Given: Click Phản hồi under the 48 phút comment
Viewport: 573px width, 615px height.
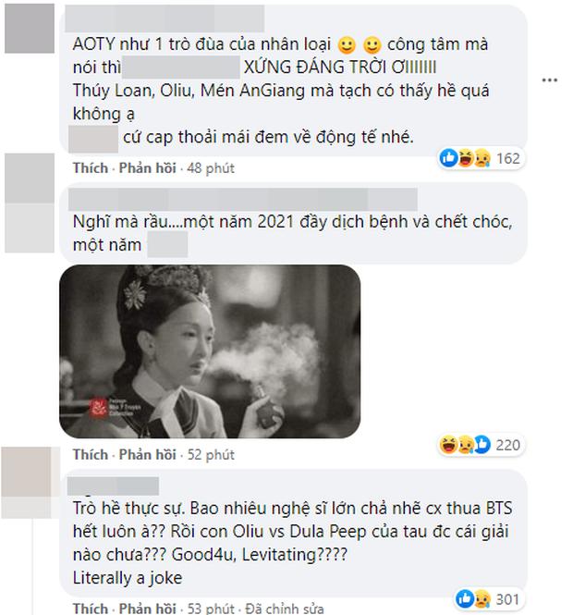Looking at the screenshot, I should [147, 168].
